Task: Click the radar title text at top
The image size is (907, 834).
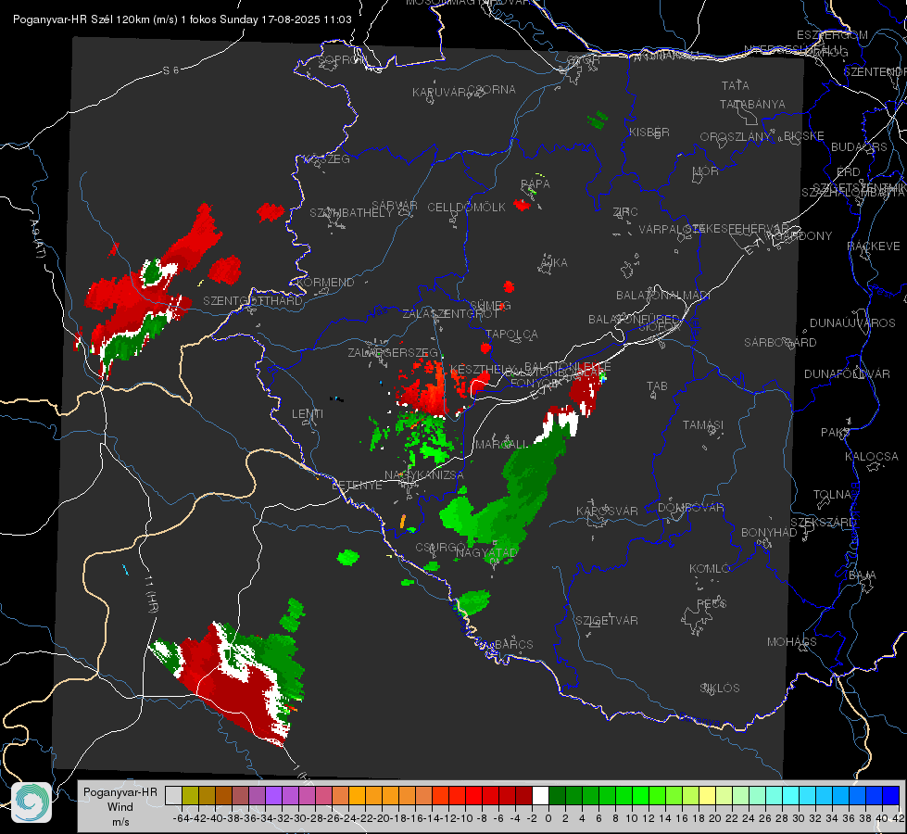Action: coord(183,19)
